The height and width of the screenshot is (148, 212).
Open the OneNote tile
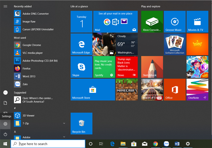(197, 90)
